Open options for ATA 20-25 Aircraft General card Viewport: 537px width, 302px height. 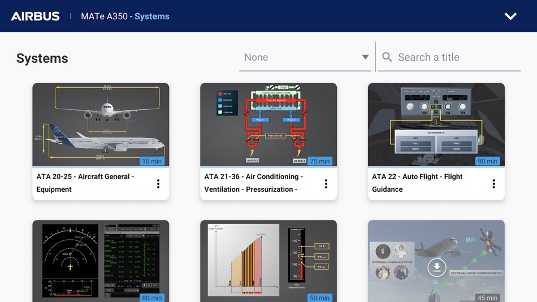coord(158,184)
